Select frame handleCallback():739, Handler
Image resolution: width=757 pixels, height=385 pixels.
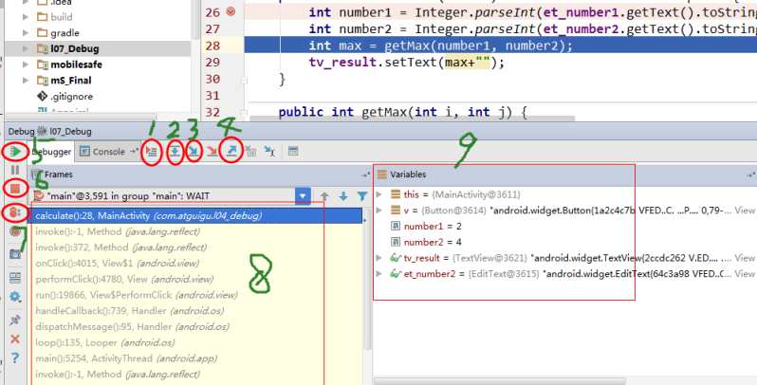[x=197, y=311]
